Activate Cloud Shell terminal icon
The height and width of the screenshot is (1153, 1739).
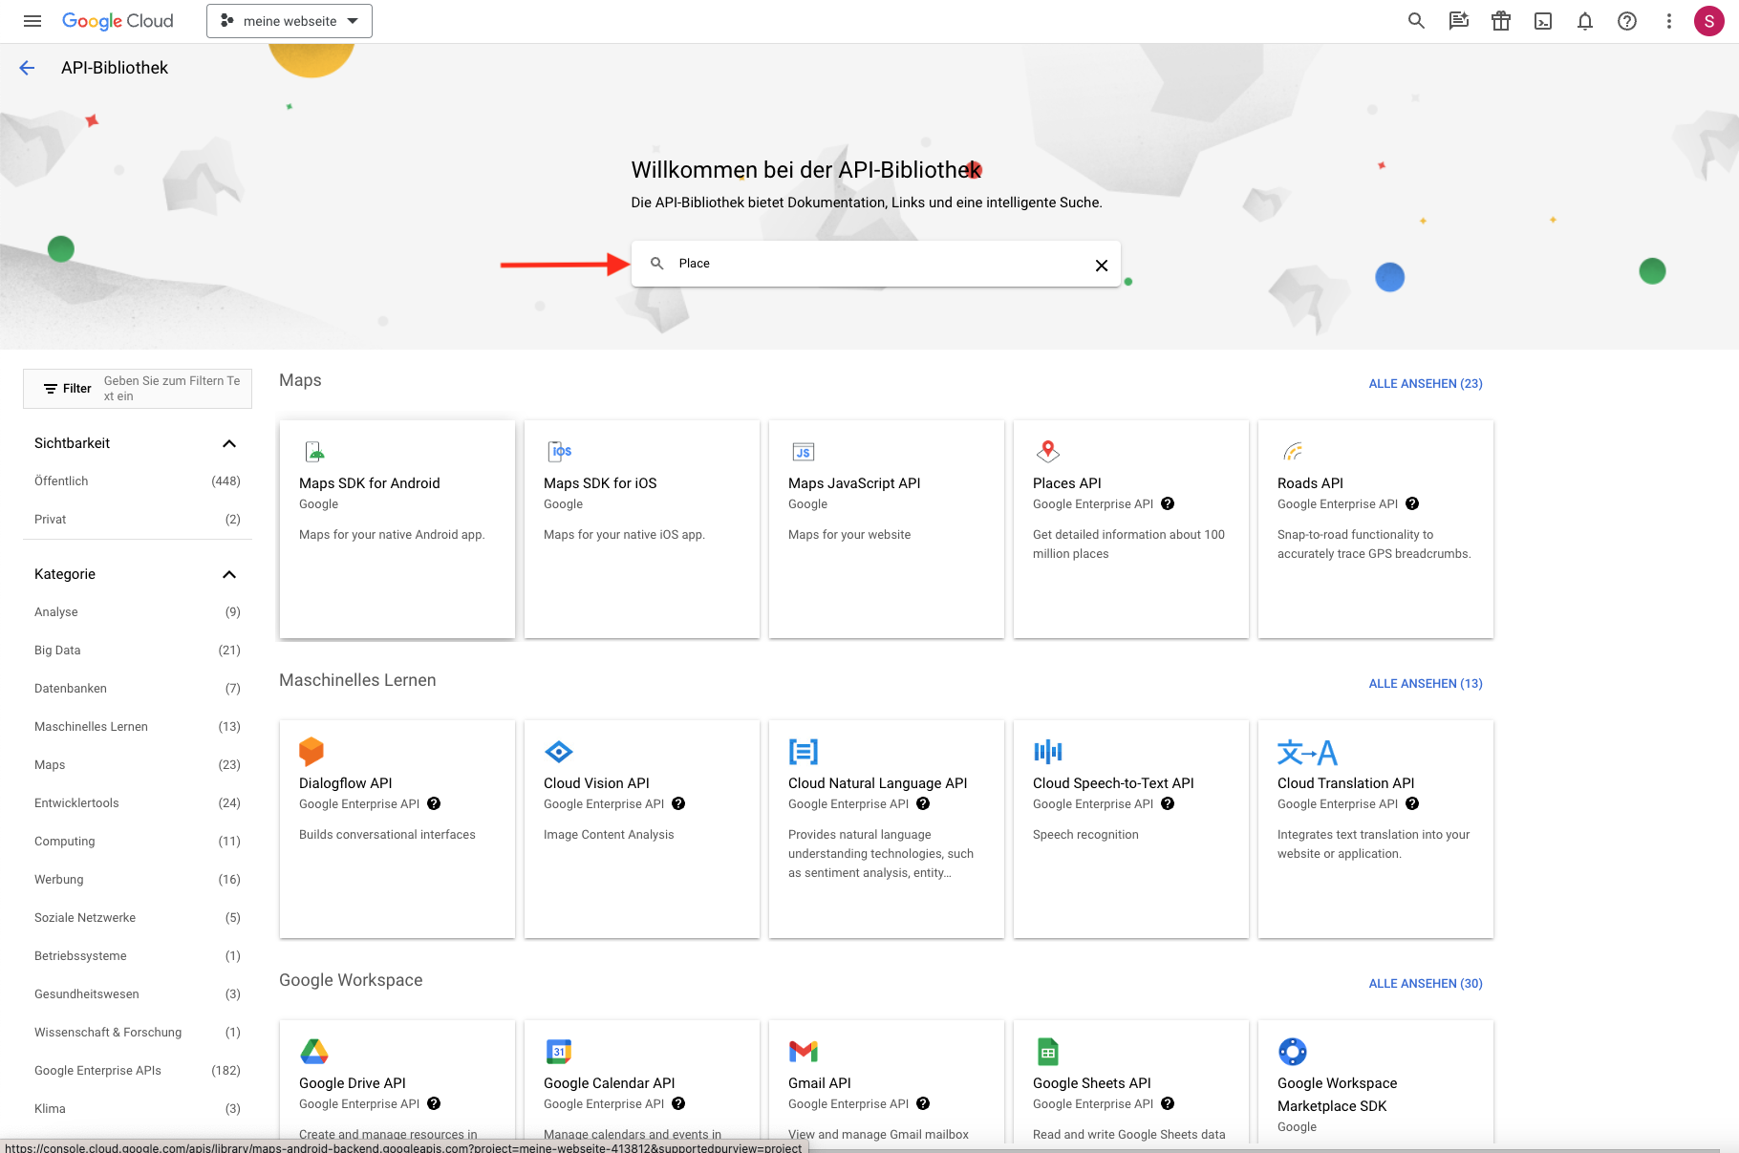[x=1543, y=21]
